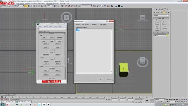This screenshot has height=106, width=188.
Task: Click the Align tool icon
Action: click(98, 6)
